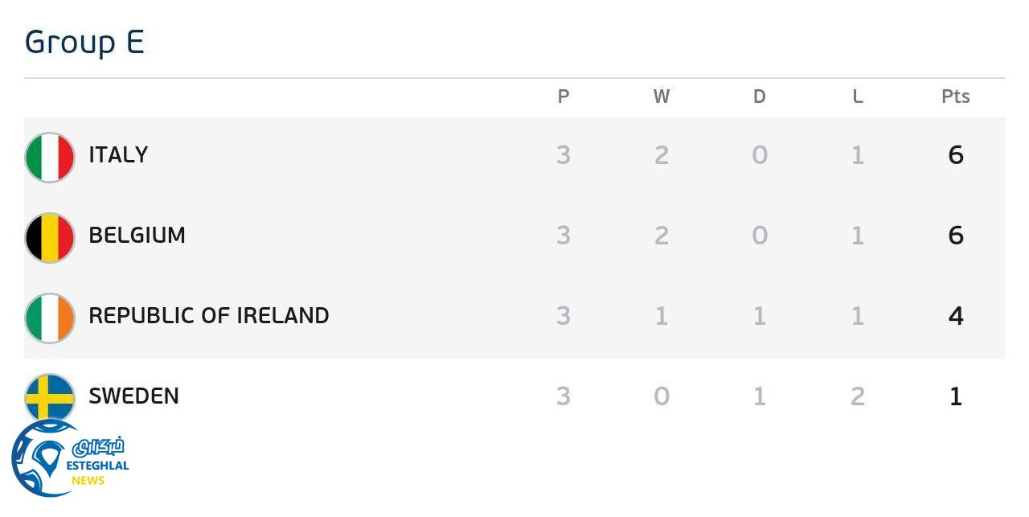Click the Republic of Ireland flag icon
1029x517 pixels.
[x=50, y=318]
